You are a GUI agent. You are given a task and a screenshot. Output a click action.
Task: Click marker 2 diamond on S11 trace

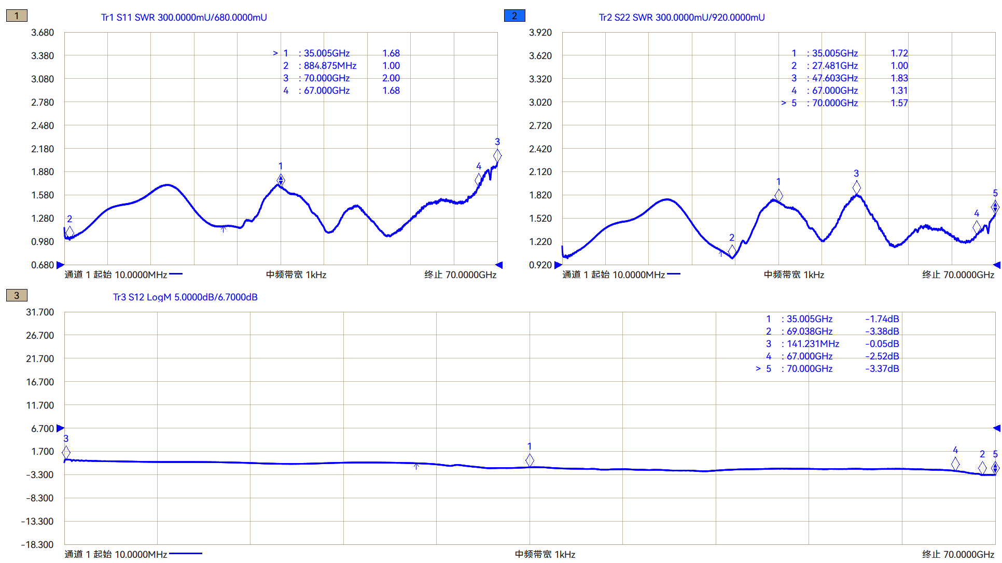69,232
